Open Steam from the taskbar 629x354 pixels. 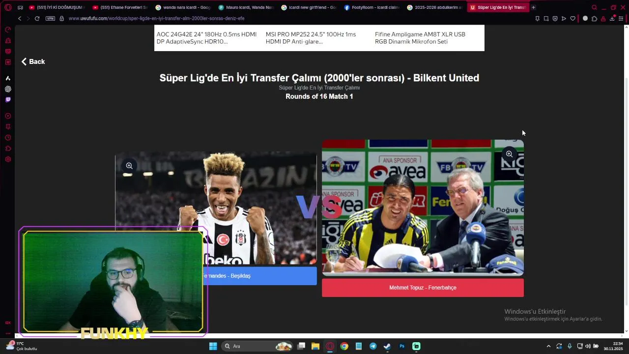coord(387,346)
